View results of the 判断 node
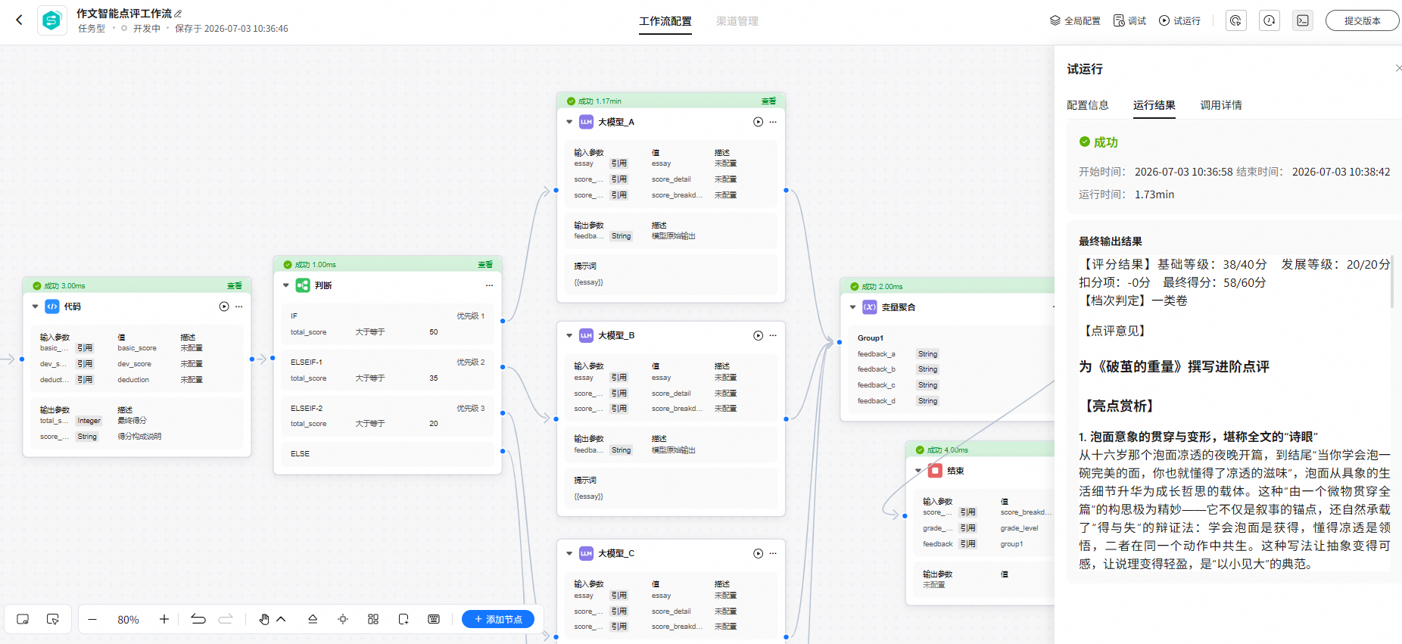The image size is (1402, 644). [485, 265]
